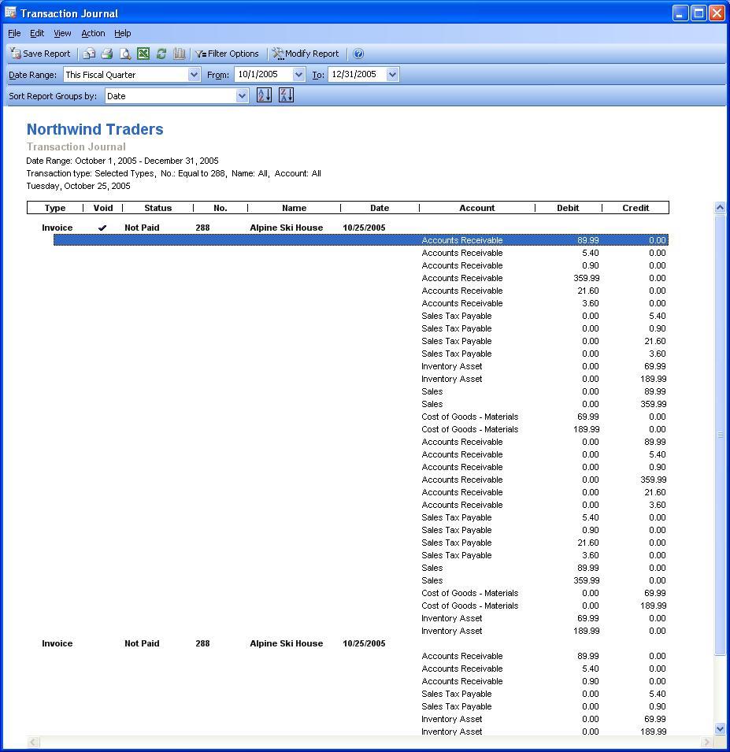Click the Account column header
Screen dimensions: 730x752
click(x=476, y=208)
